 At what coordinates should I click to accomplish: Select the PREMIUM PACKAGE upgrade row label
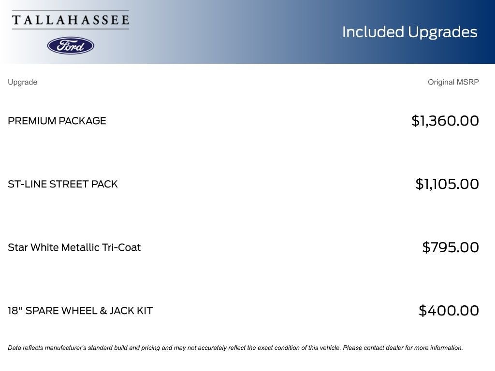tap(57, 121)
